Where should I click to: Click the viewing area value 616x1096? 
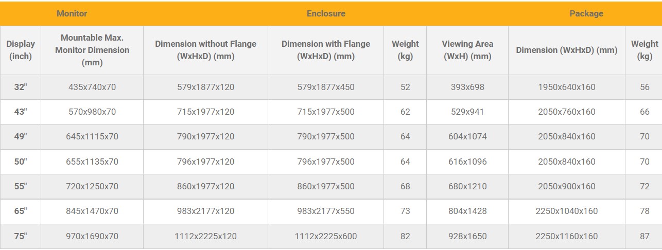pyautogui.click(x=467, y=162)
